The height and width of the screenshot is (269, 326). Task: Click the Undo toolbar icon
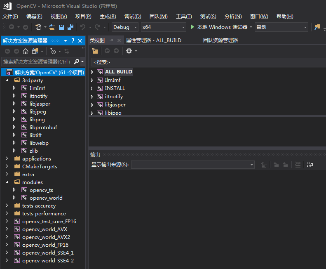click(x=83, y=27)
